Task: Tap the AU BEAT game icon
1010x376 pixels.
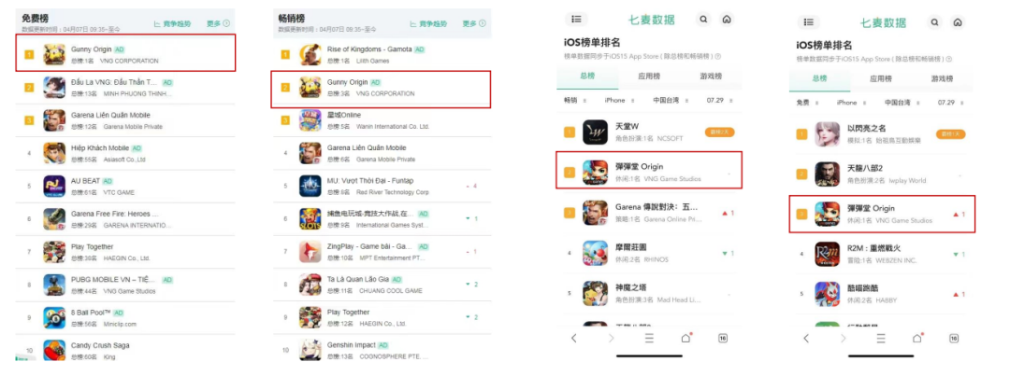Action: [x=54, y=186]
